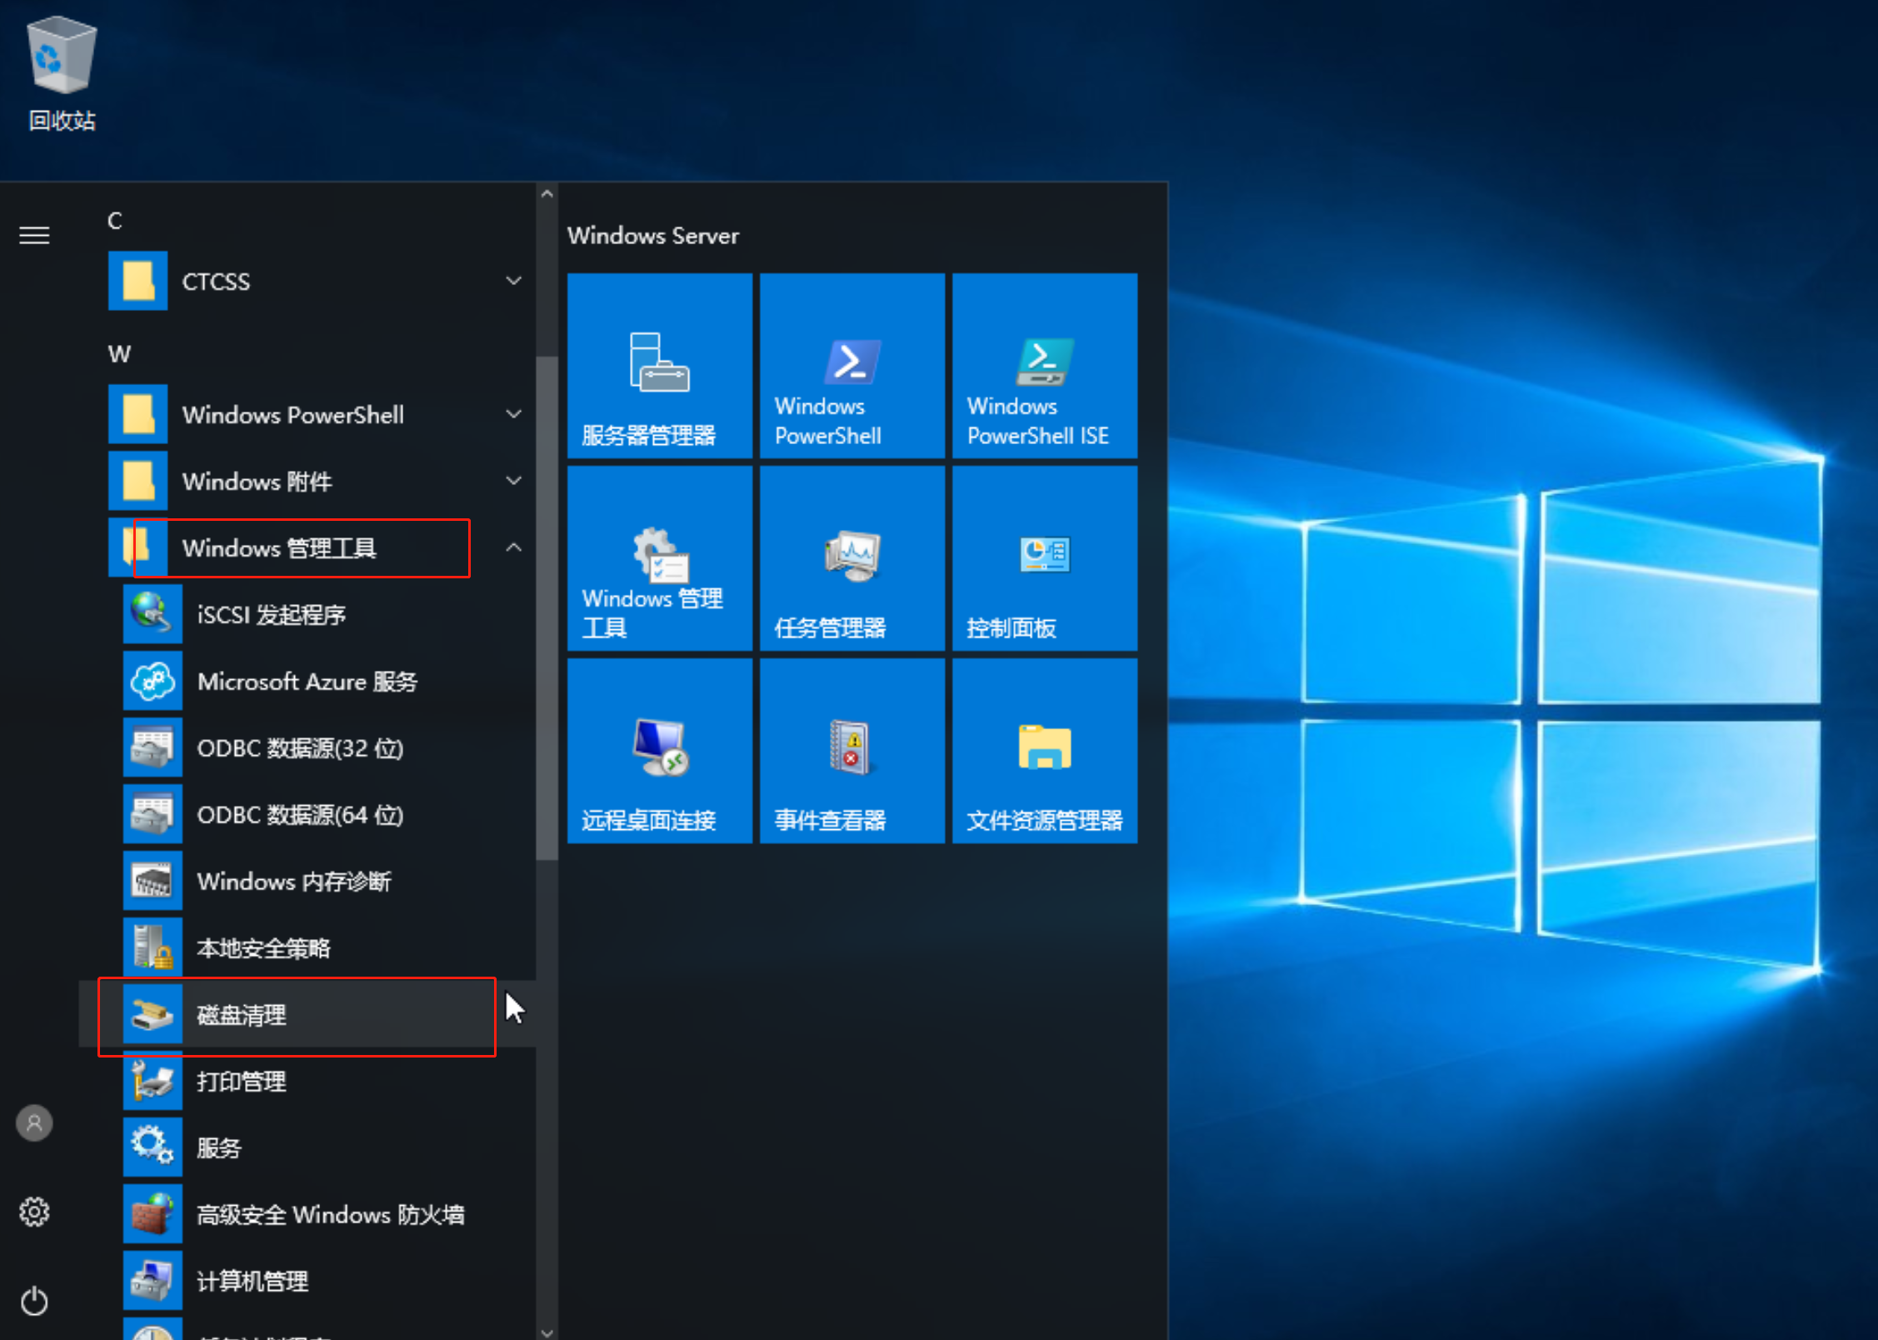Open Settings gear in Start sidebar
The height and width of the screenshot is (1340, 1878).
pos(34,1212)
